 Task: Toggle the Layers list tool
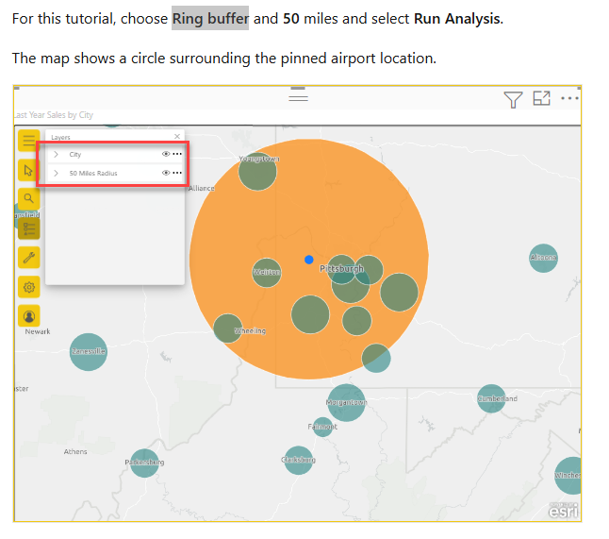pos(28,228)
